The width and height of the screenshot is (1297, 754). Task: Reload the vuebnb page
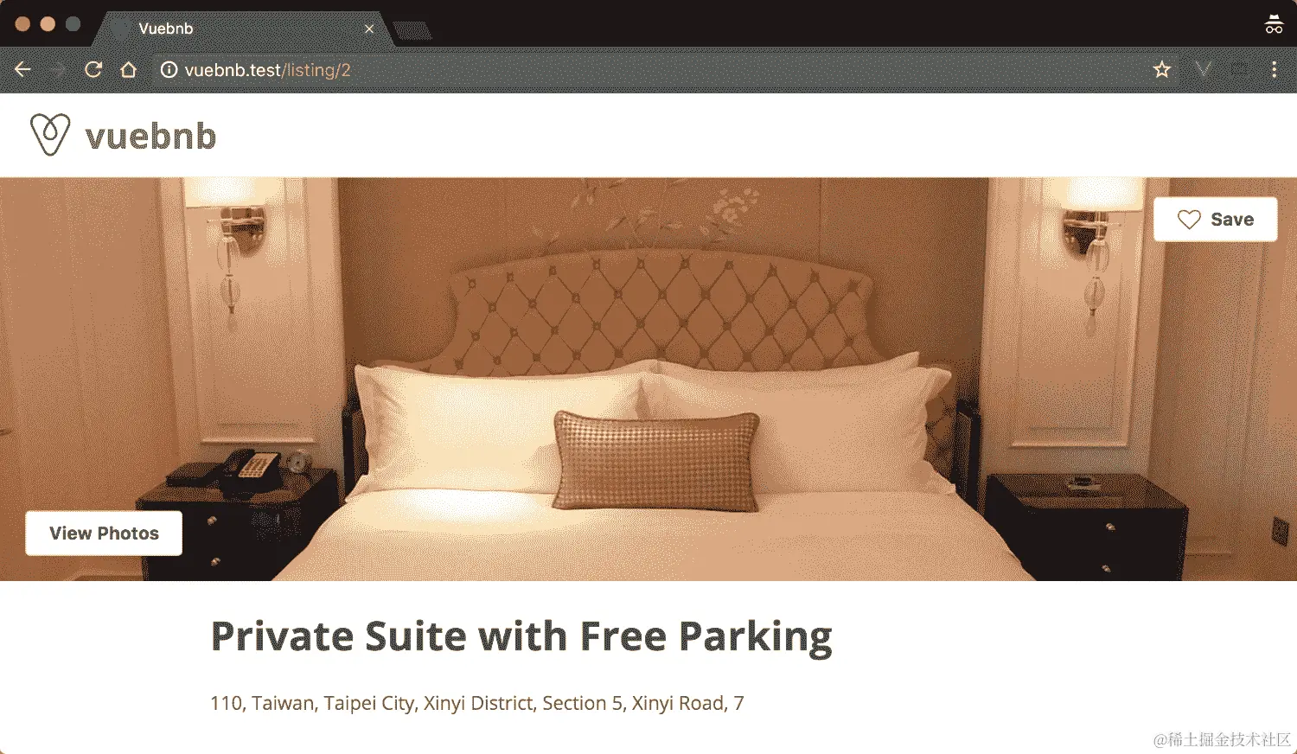93,70
